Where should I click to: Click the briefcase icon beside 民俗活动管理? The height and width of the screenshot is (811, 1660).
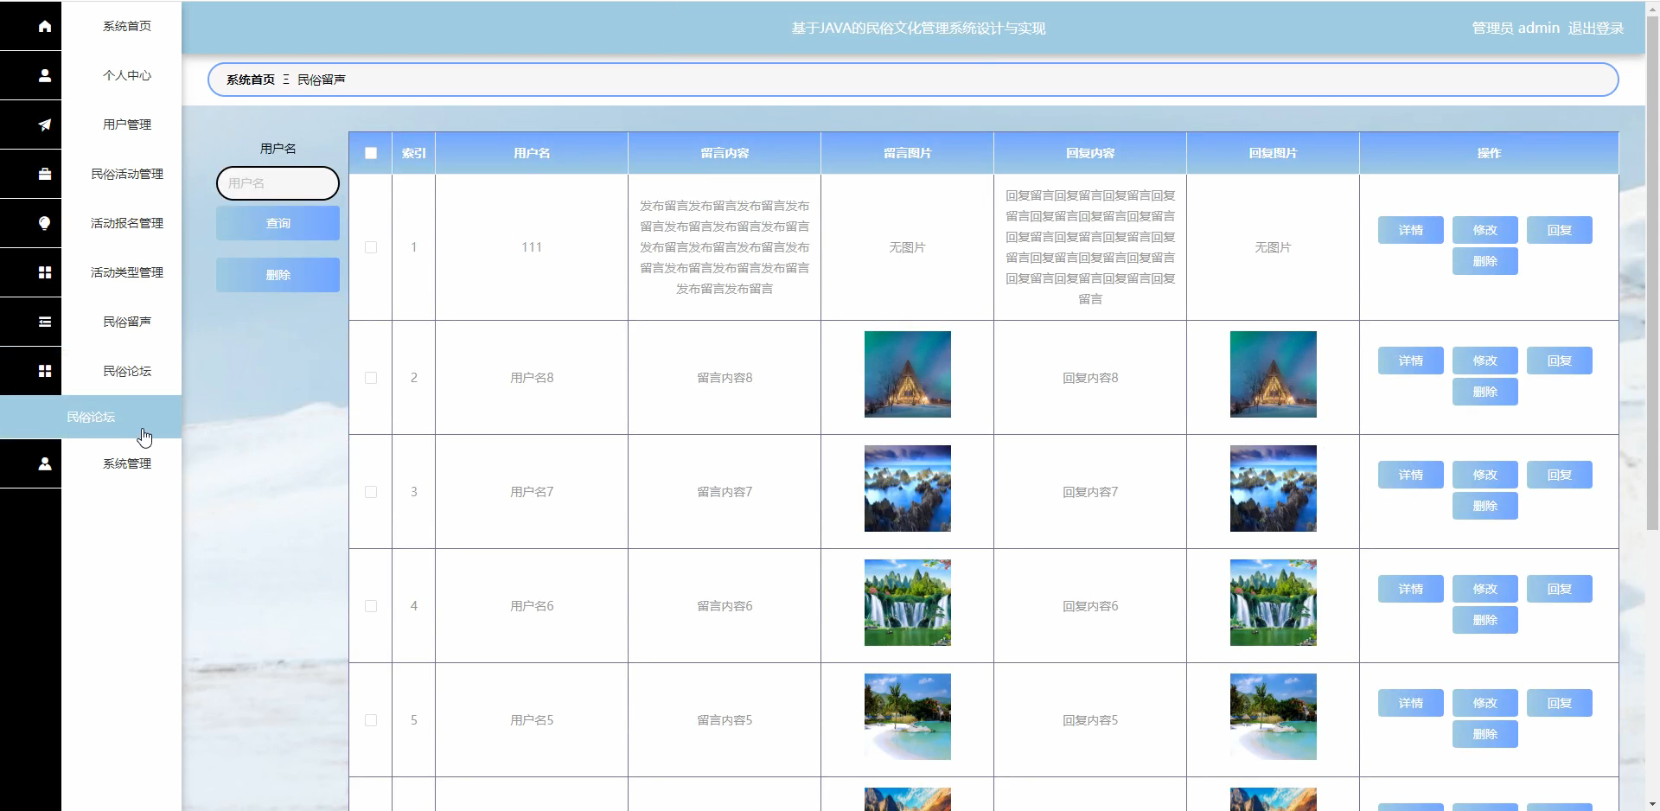pos(45,174)
